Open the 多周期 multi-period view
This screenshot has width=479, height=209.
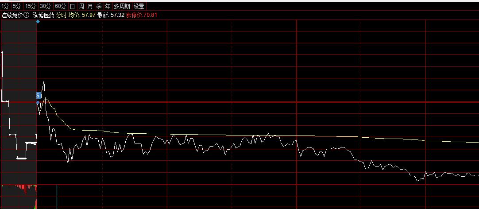[122, 6]
